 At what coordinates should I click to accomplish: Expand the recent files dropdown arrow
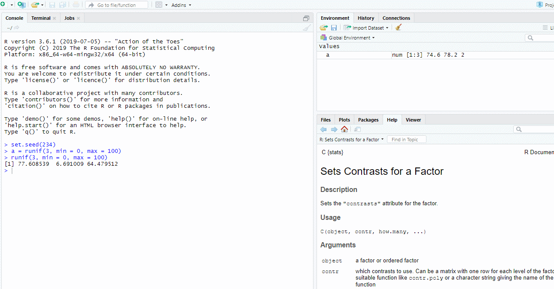point(42,5)
